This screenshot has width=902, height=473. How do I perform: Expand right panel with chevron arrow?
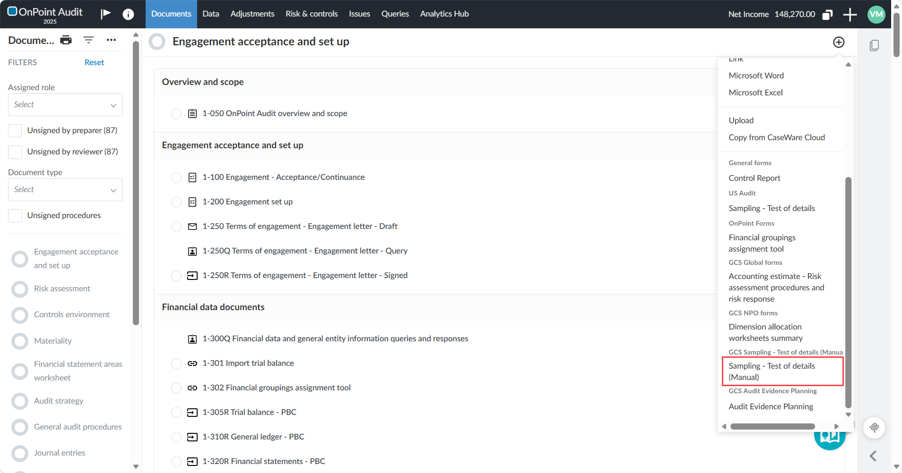tap(873, 456)
